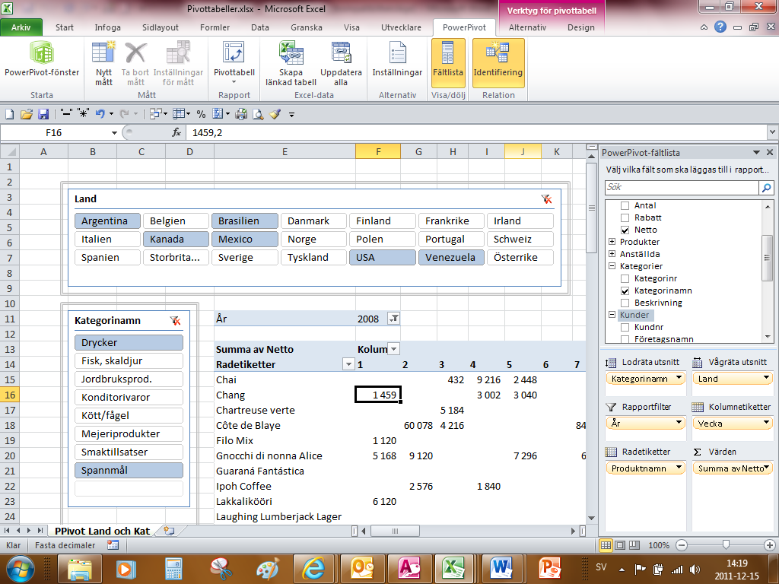Clear the Kategorinamn slicer filter
Image resolution: width=779 pixels, height=584 pixels.
click(175, 321)
